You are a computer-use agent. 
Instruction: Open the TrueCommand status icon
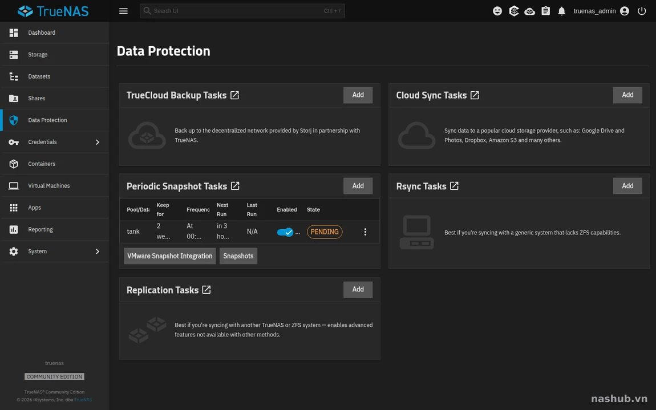(514, 11)
